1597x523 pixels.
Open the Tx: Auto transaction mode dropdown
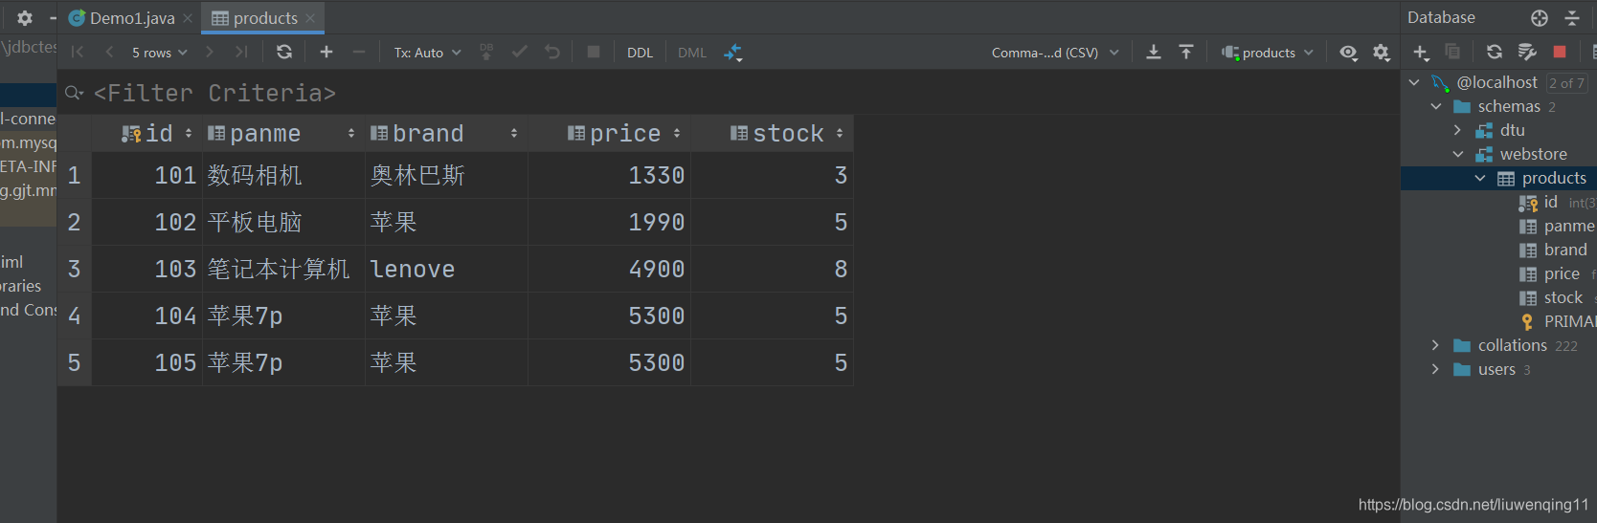pyautogui.click(x=427, y=53)
